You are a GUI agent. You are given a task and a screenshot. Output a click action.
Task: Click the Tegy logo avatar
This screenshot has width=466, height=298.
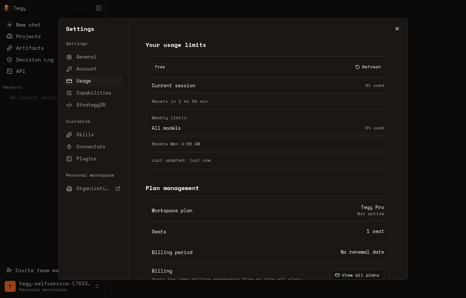tap(6, 8)
